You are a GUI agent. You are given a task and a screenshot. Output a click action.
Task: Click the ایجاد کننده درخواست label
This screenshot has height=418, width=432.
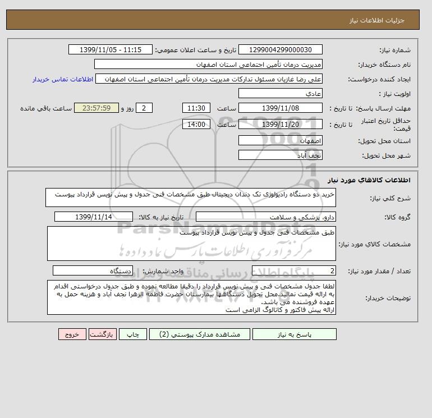click(x=379, y=80)
